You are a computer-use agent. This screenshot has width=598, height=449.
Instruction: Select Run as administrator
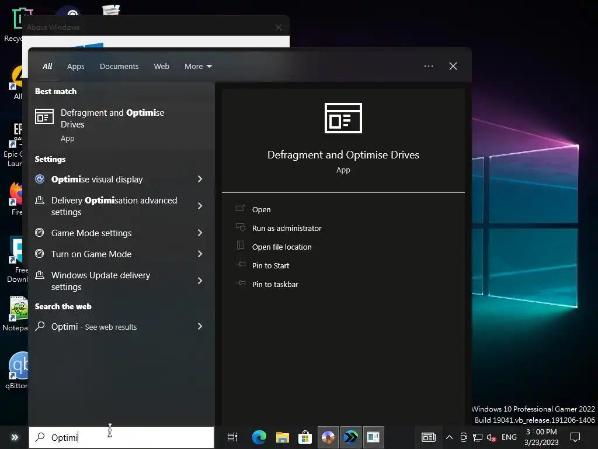point(287,228)
